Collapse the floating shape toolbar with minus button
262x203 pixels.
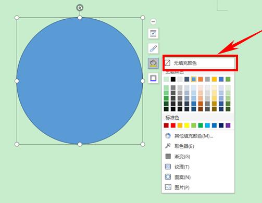pyautogui.click(x=153, y=22)
